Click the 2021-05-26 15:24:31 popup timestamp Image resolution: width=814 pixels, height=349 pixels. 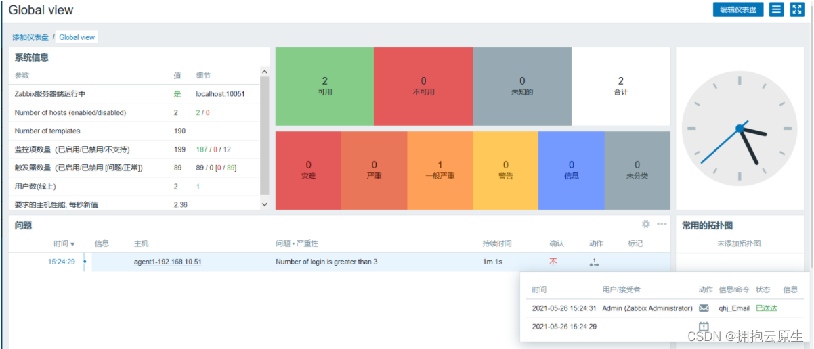tap(564, 308)
